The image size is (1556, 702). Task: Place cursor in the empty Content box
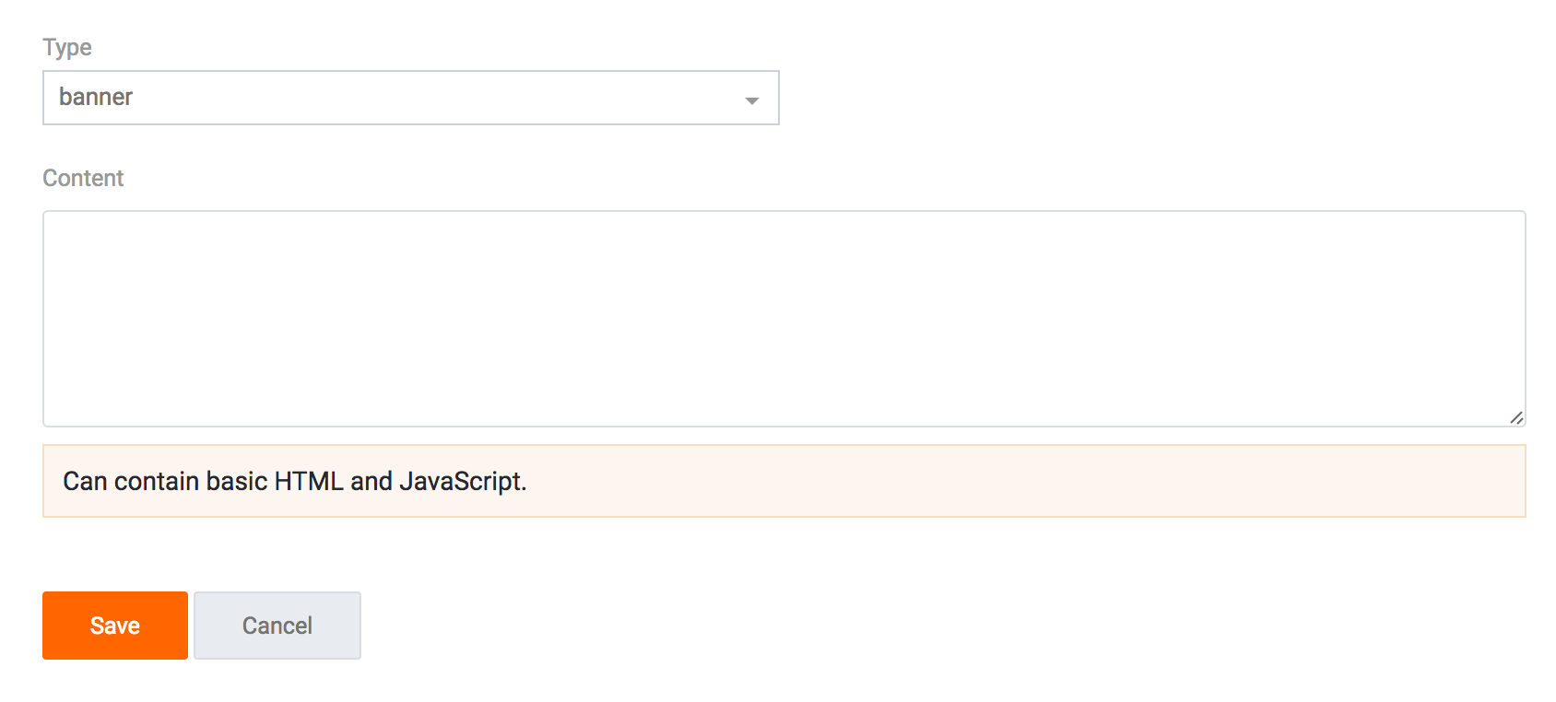[x=784, y=318]
